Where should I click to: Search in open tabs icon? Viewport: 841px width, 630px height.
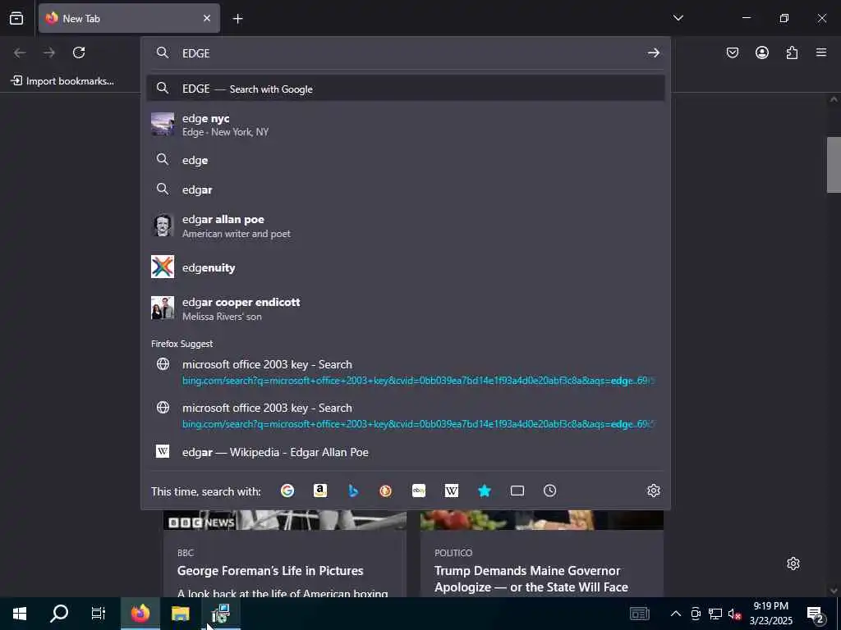tap(517, 491)
